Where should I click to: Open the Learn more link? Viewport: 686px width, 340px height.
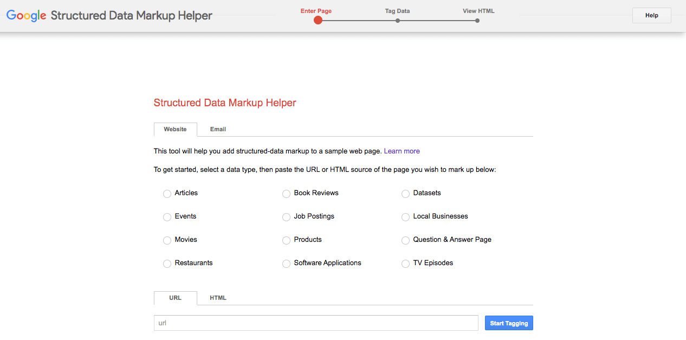tap(402, 151)
